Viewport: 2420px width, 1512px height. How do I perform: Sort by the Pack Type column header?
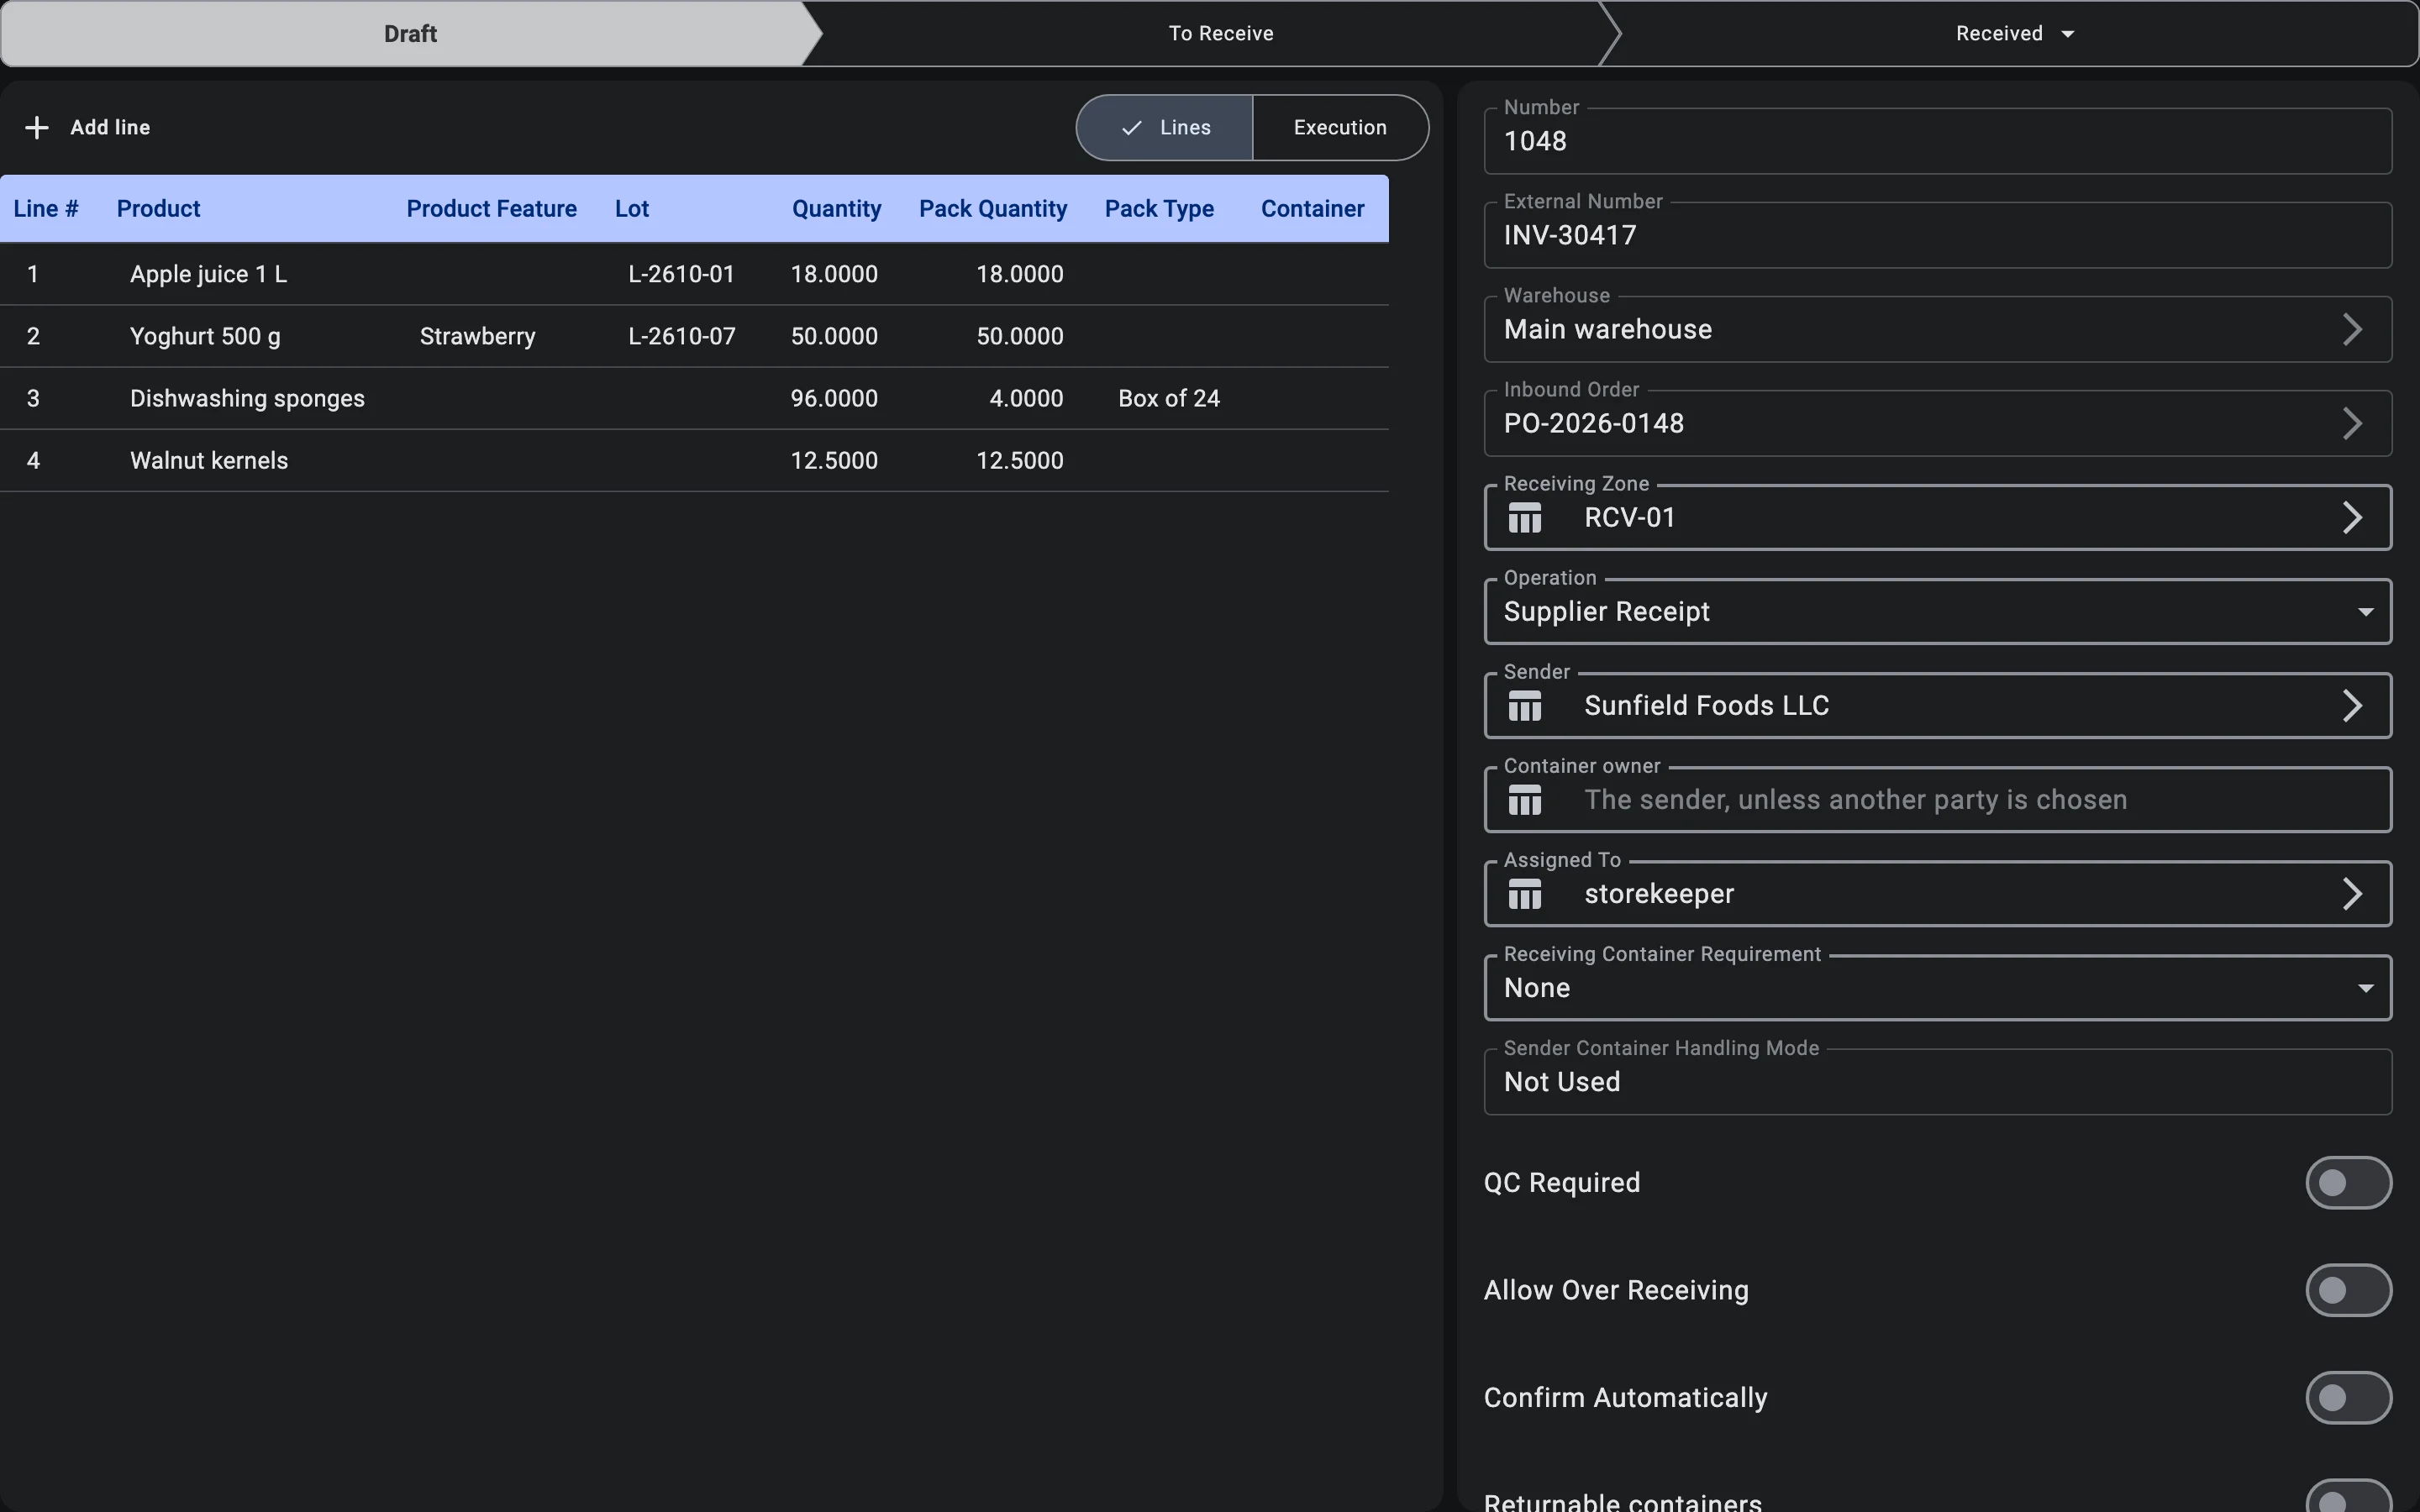click(1159, 209)
